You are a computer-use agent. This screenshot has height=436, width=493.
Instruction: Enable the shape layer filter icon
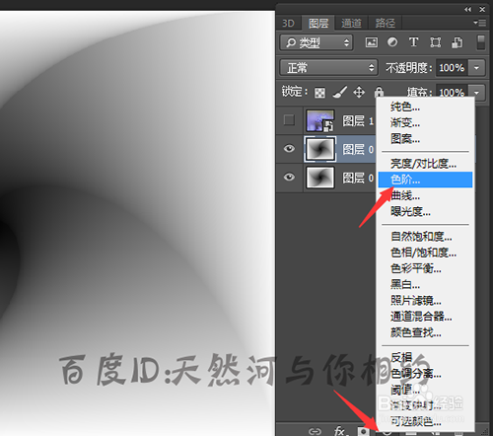pos(436,42)
